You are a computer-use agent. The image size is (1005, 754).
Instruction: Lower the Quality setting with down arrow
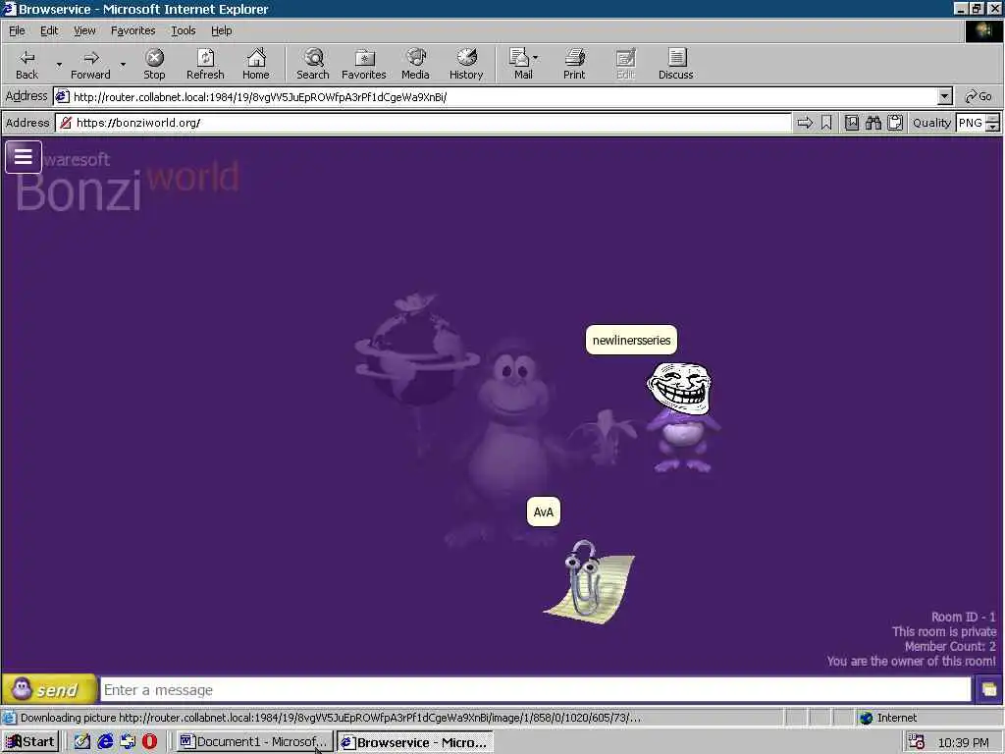(993, 127)
